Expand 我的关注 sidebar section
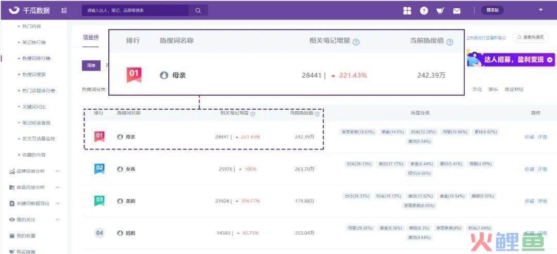Image resolution: width=557 pixels, height=254 pixels. point(58,220)
